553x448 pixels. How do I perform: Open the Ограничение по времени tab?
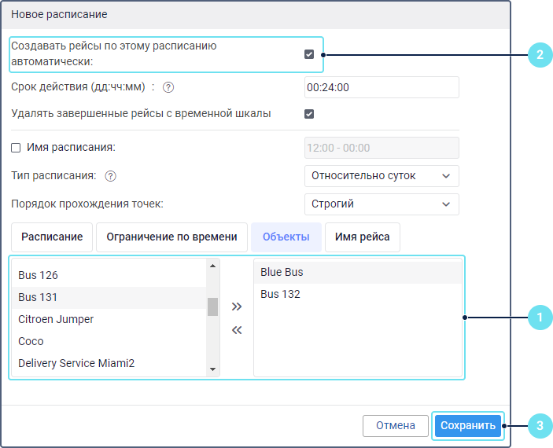tap(171, 237)
